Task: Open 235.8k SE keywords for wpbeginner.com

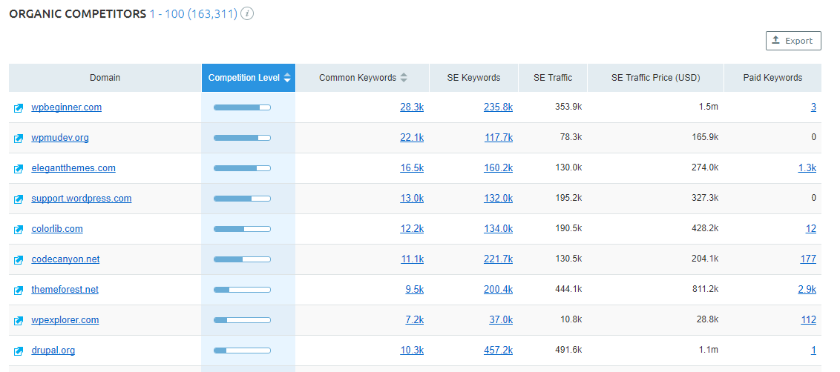Action: click(498, 107)
